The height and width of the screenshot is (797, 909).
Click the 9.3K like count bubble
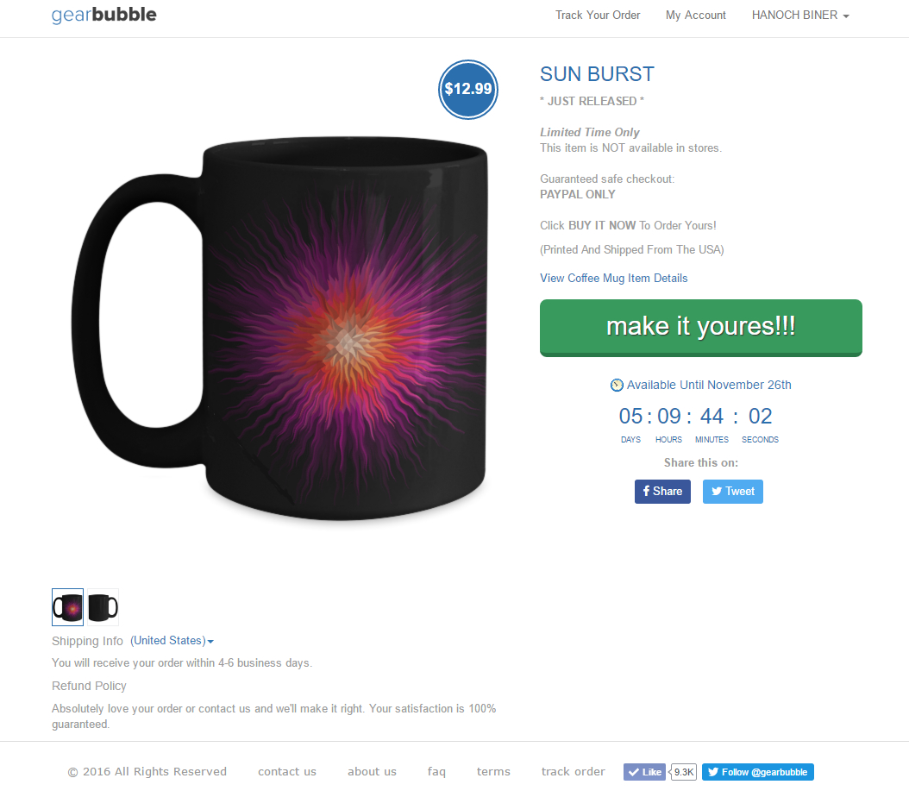click(x=683, y=772)
